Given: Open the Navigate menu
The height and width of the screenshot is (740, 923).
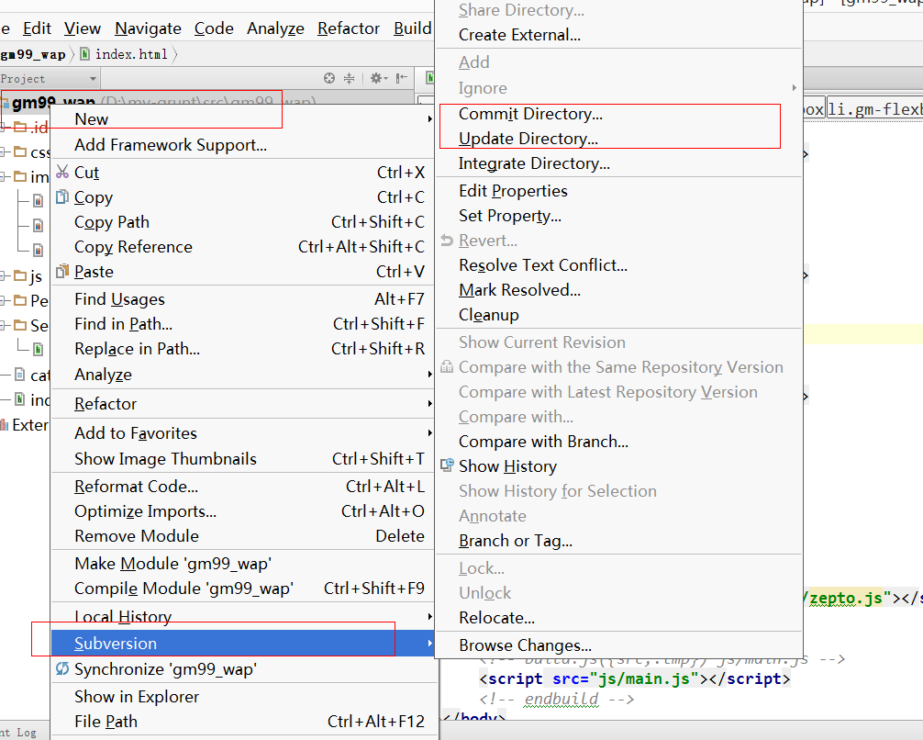Looking at the screenshot, I should click(148, 28).
